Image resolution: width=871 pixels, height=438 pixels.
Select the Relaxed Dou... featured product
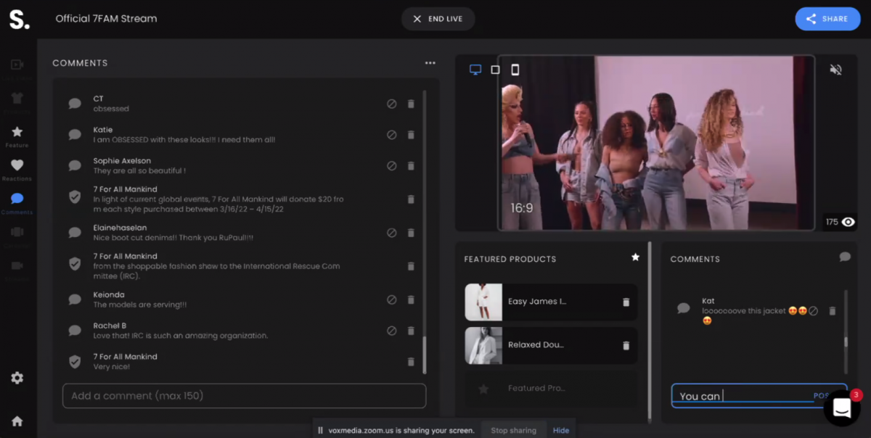click(x=551, y=345)
